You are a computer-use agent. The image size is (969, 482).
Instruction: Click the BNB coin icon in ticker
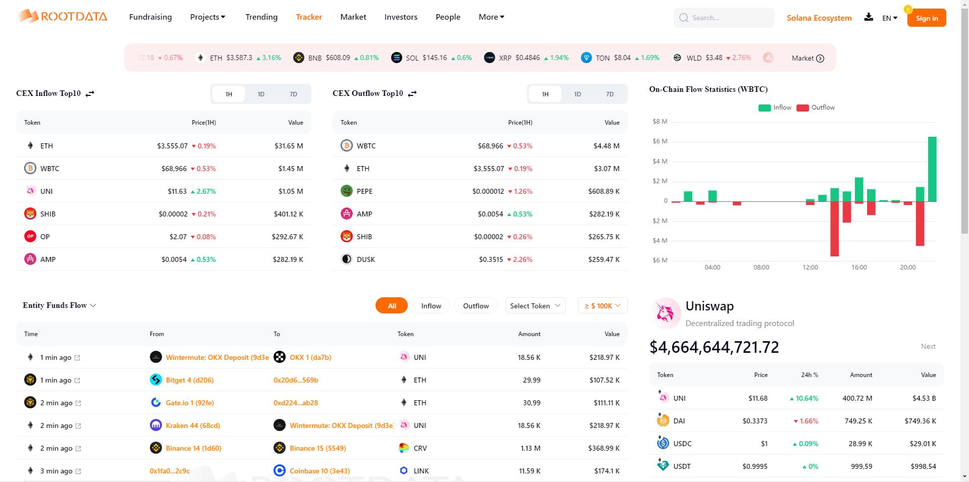click(x=299, y=58)
